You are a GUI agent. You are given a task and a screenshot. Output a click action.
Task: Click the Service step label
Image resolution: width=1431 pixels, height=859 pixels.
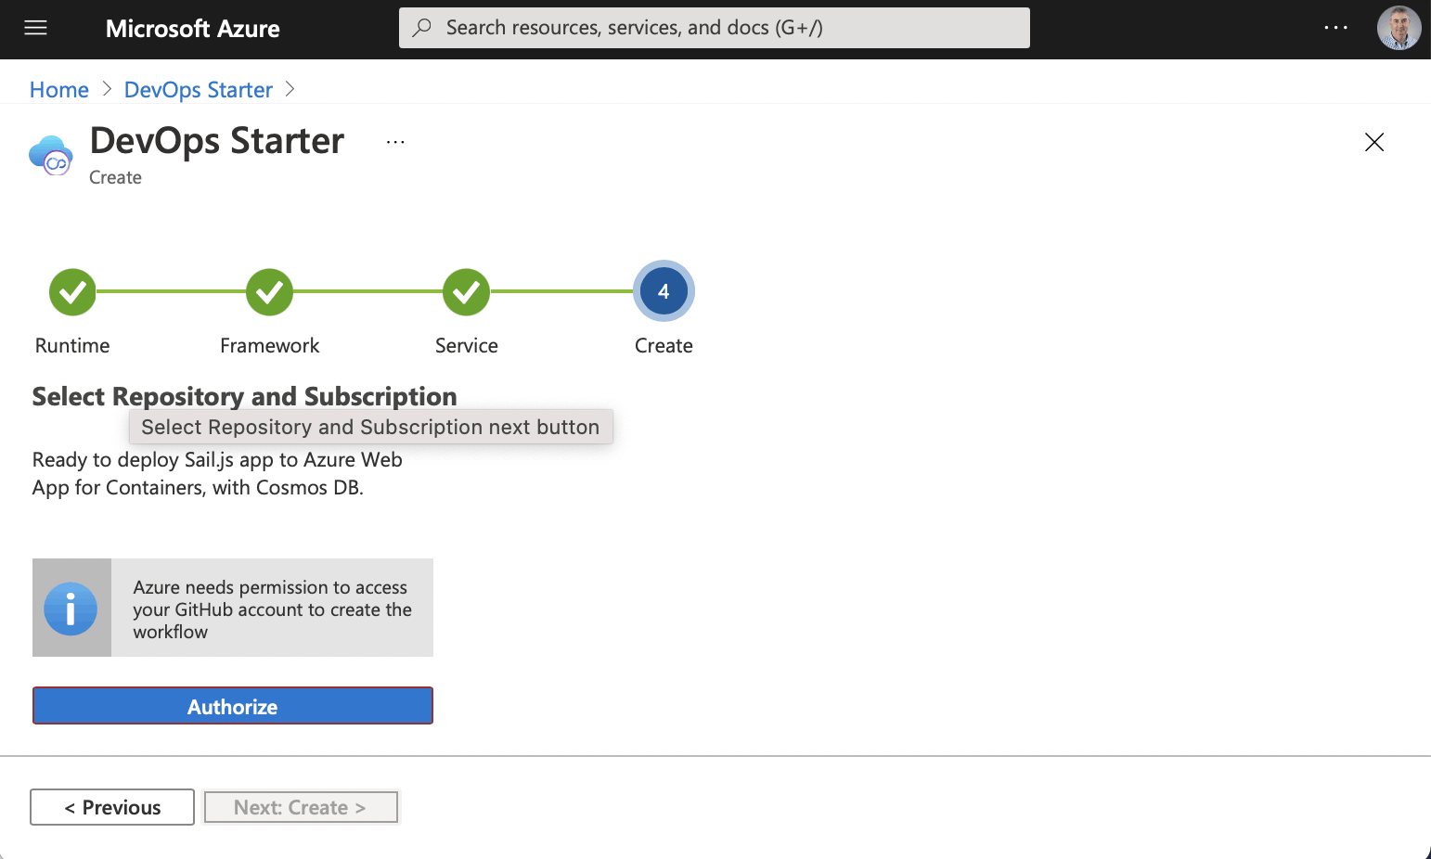click(467, 346)
